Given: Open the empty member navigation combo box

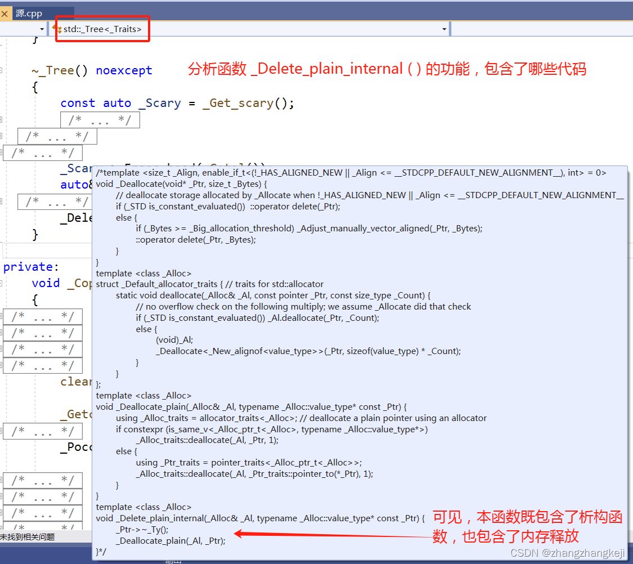Looking at the screenshot, I should [x=542, y=29].
